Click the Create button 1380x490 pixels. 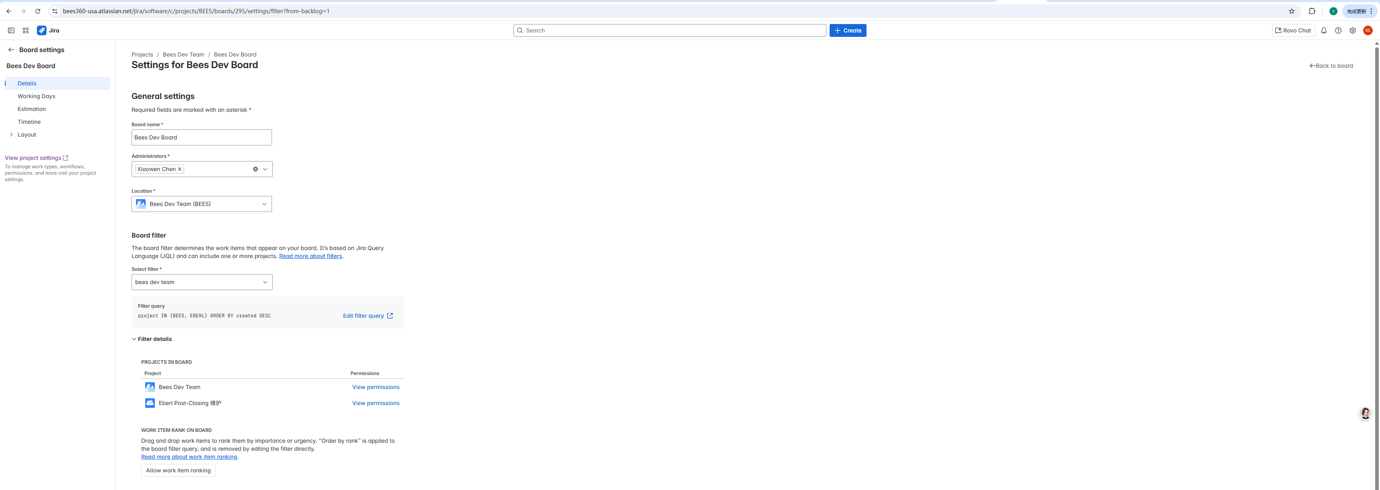click(848, 30)
